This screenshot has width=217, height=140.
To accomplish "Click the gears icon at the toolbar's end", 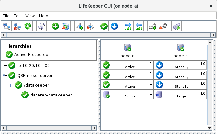I will point(176,26).
